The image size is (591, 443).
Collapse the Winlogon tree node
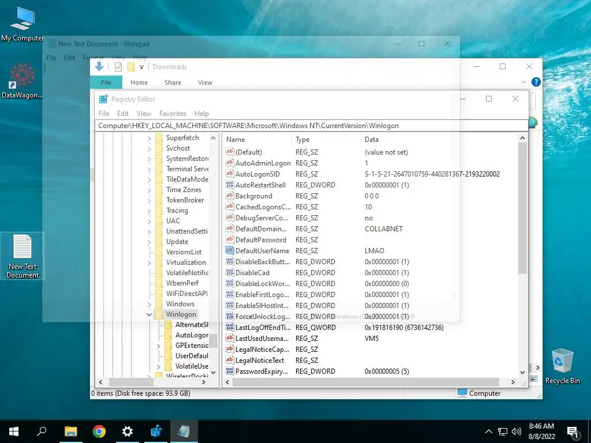pos(149,314)
